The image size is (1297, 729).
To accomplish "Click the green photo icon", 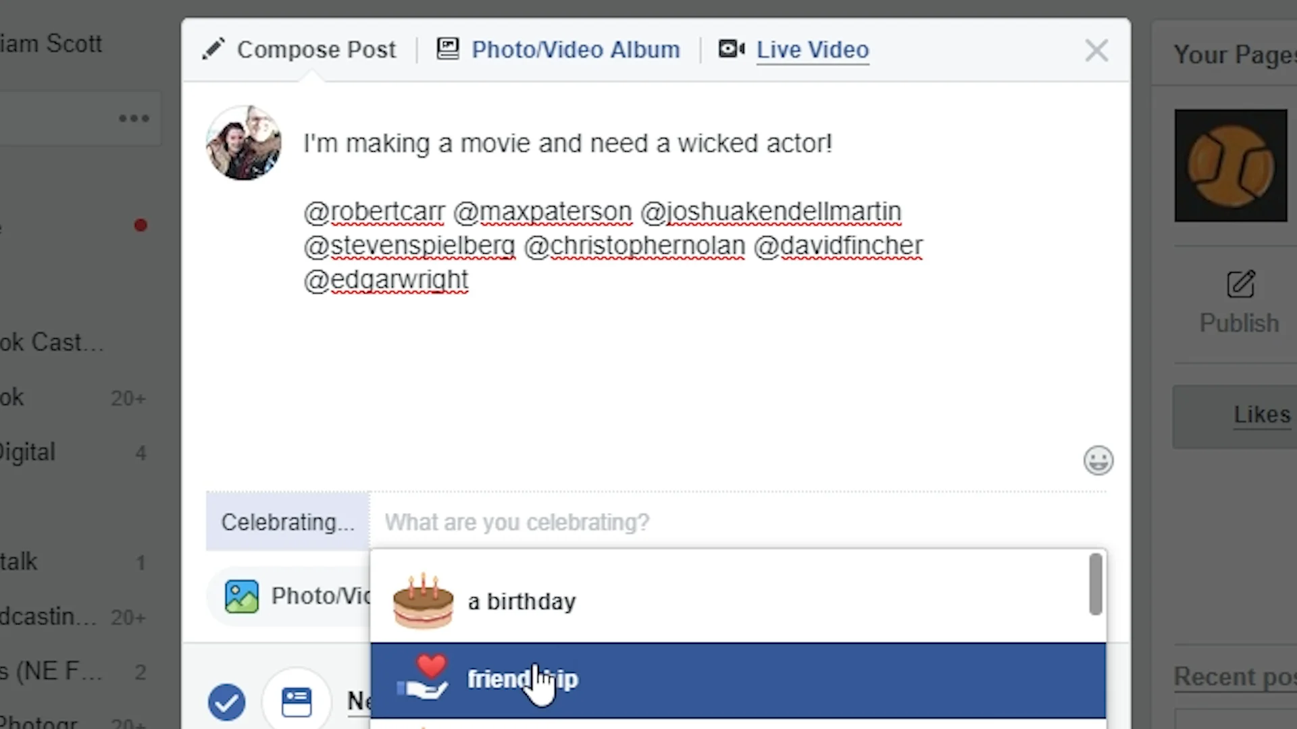I will click(241, 597).
